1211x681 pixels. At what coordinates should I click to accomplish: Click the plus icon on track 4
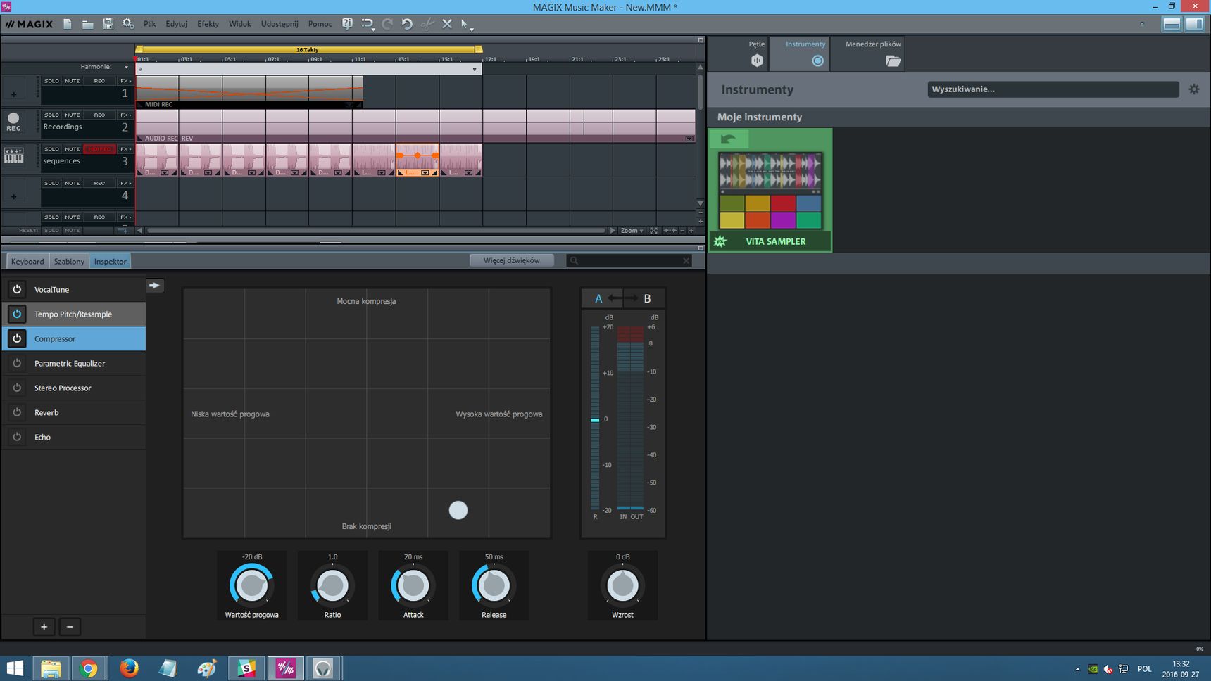pos(13,197)
